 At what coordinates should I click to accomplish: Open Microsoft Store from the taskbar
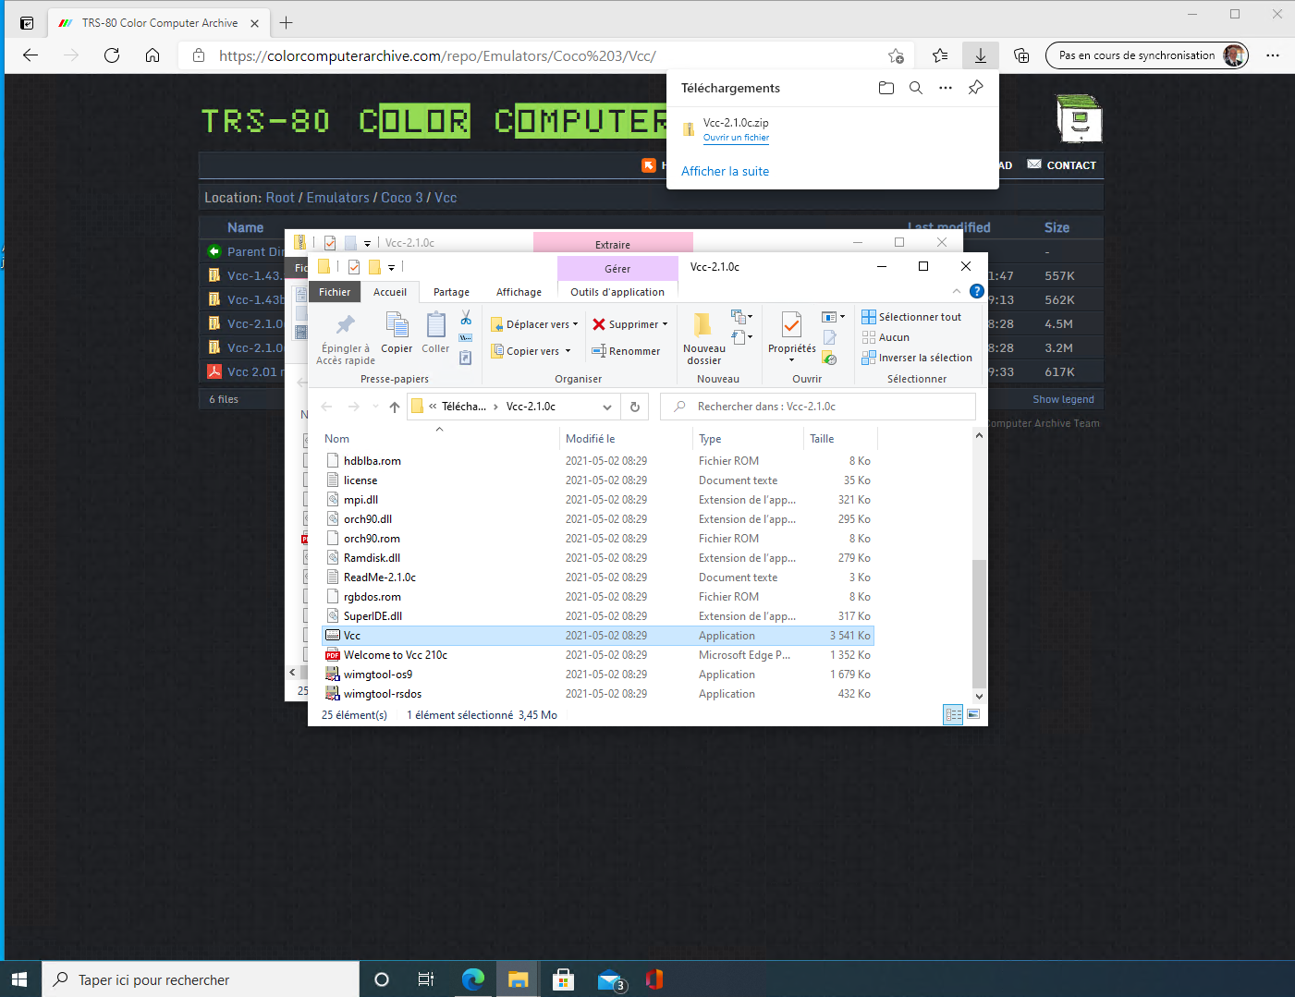[563, 979]
